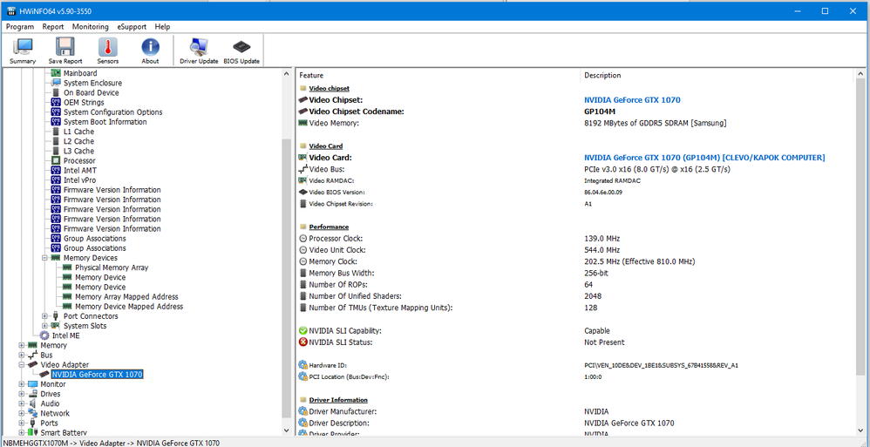The image size is (870, 447).
Task: Open the Program menu
Action: point(19,27)
